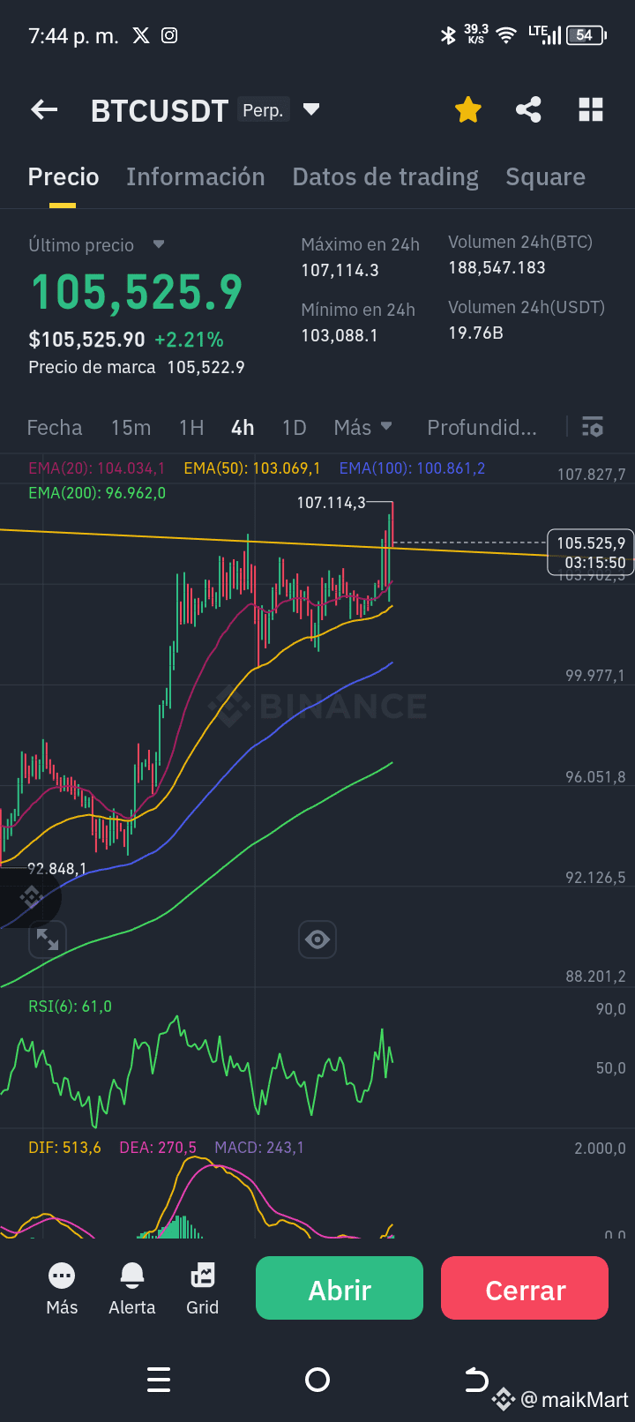635x1422 pixels.
Task: Open the Más menu in bottom bar
Action: click(62, 1289)
